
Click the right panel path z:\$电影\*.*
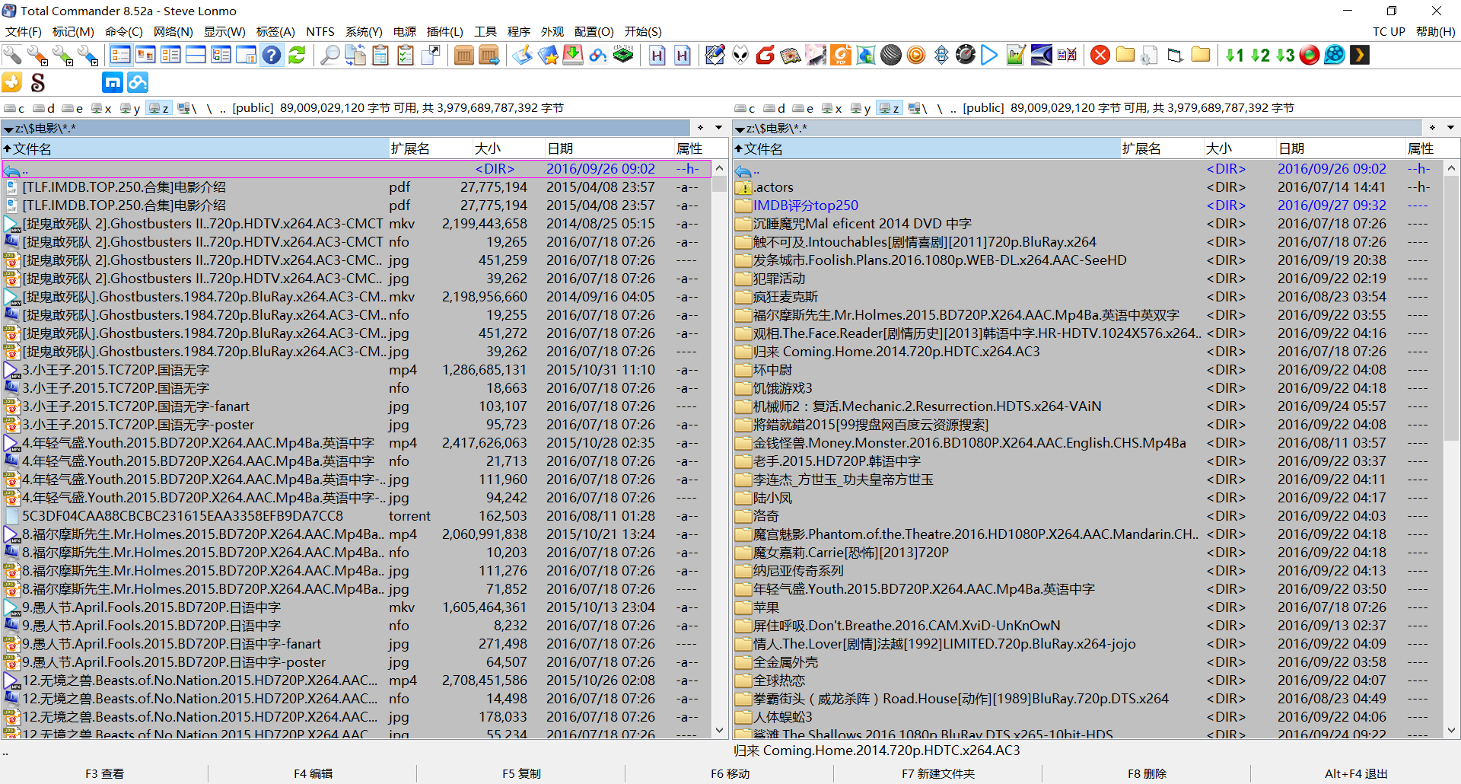[x=777, y=128]
